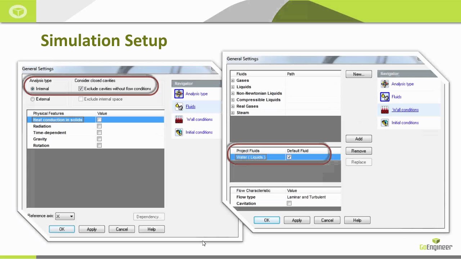Open Analysis type link in left navigator
The height and width of the screenshot is (259, 461).
(197, 94)
